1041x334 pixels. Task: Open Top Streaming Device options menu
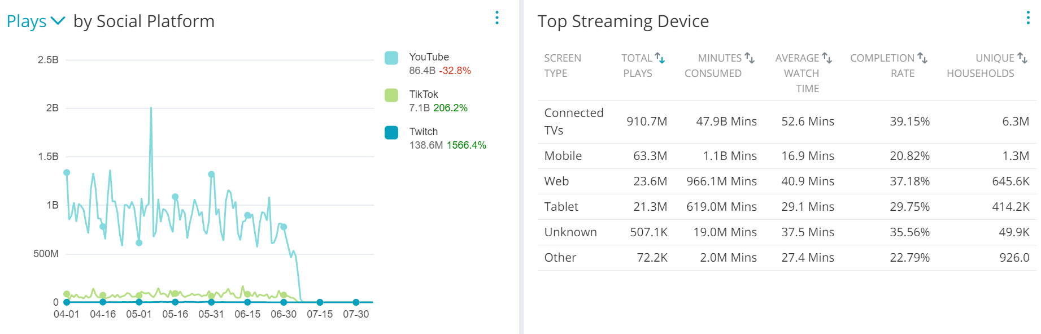point(1028,18)
